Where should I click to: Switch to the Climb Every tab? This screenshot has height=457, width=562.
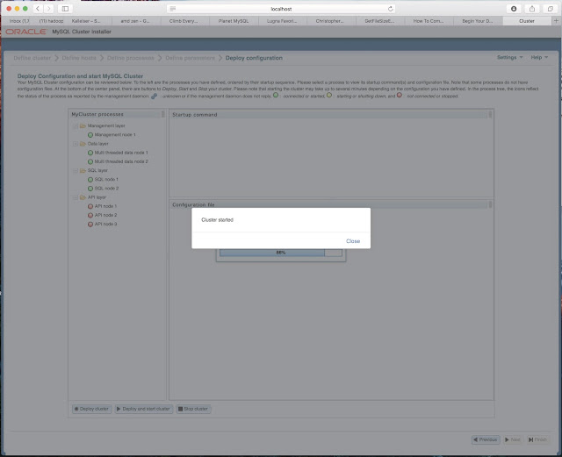[184, 21]
